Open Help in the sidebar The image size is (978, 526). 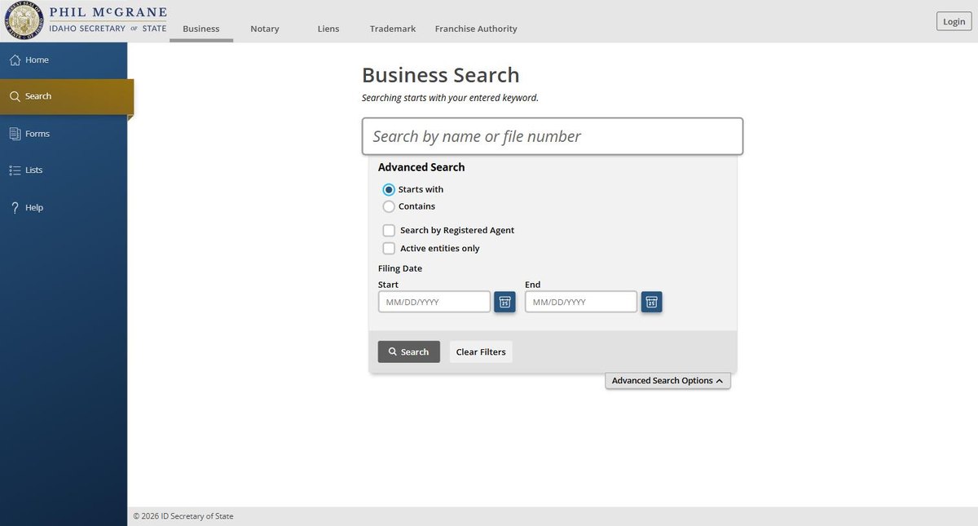tap(64, 207)
